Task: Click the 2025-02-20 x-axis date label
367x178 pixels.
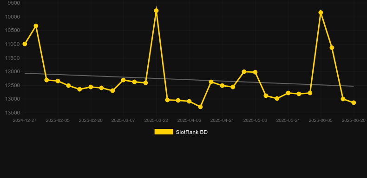Action: coord(91,121)
